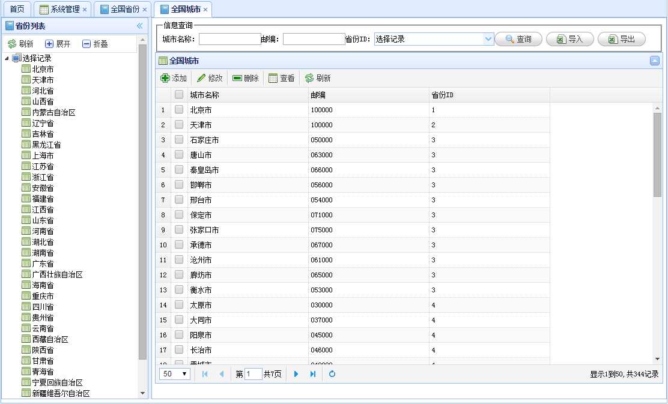Click the 邯郸市 cell in grid
The height and width of the screenshot is (404, 668).
(248, 185)
